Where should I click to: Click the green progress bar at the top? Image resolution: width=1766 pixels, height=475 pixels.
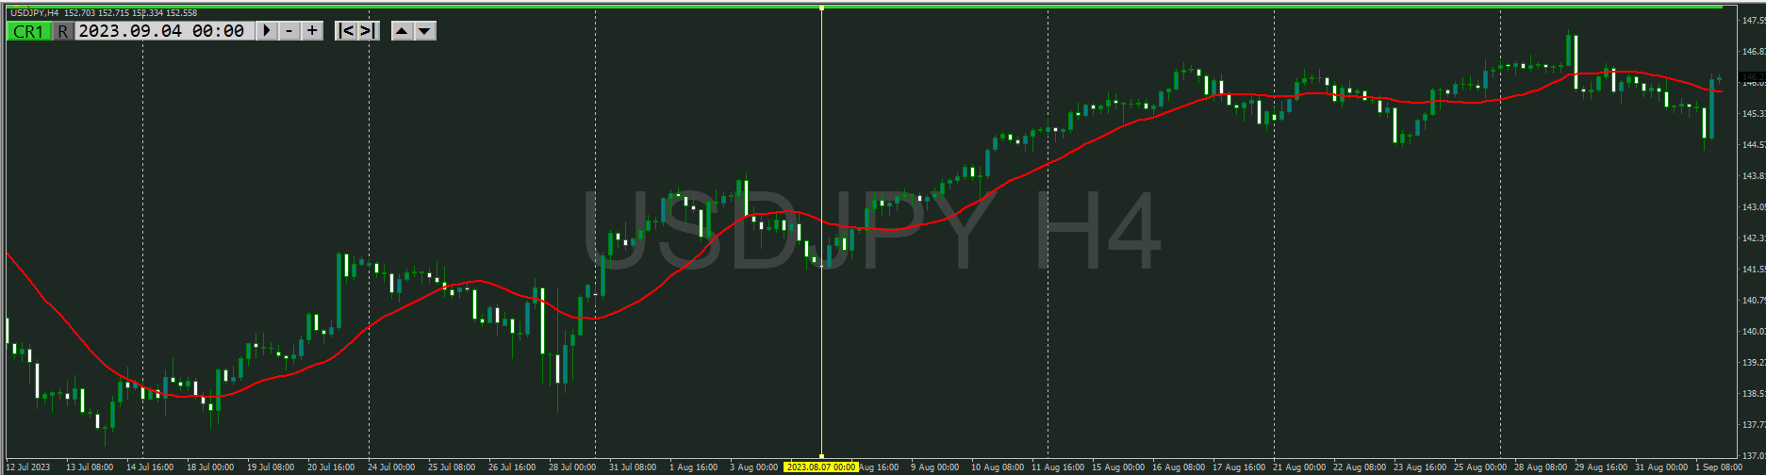pyautogui.click(x=849, y=7)
